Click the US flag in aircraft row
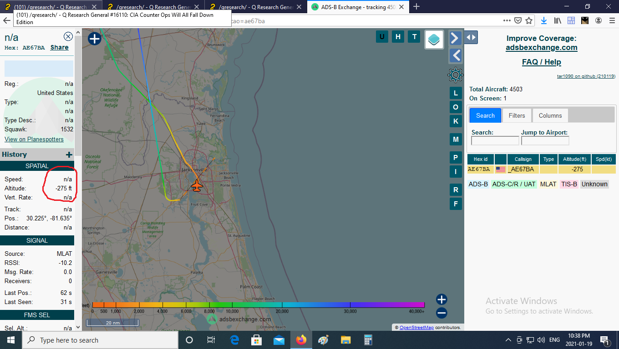The width and height of the screenshot is (619, 349). [501, 170]
